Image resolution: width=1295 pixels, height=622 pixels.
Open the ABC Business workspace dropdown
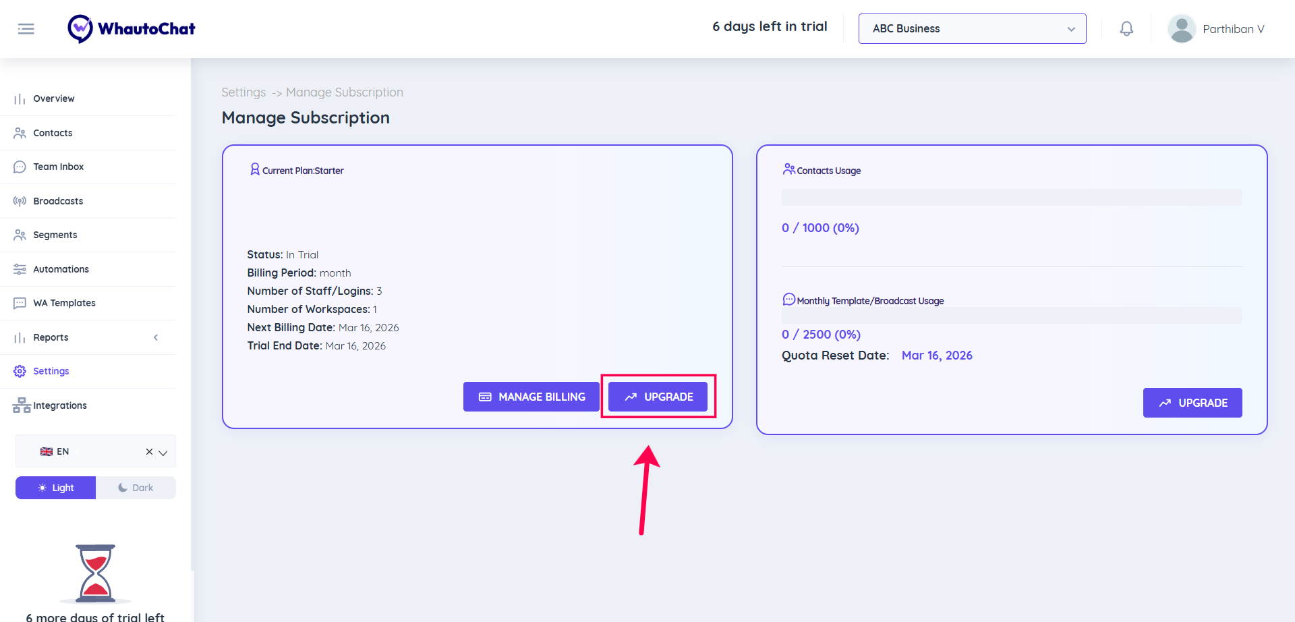tap(972, 29)
